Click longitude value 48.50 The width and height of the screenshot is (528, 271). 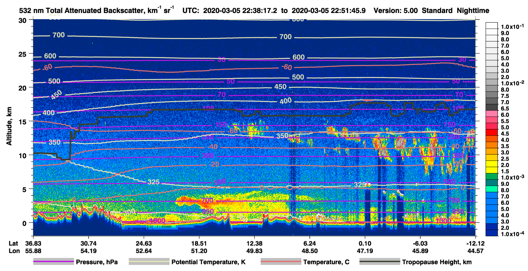click(x=309, y=251)
